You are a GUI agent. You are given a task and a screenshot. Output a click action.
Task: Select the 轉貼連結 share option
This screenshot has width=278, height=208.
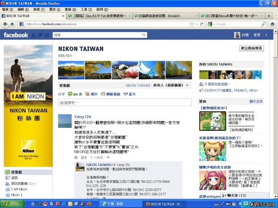pos(110,94)
